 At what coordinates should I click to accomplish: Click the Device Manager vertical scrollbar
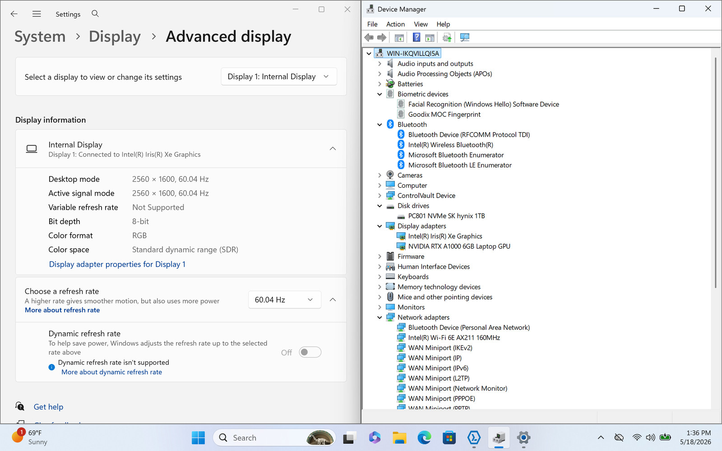tap(715, 173)
